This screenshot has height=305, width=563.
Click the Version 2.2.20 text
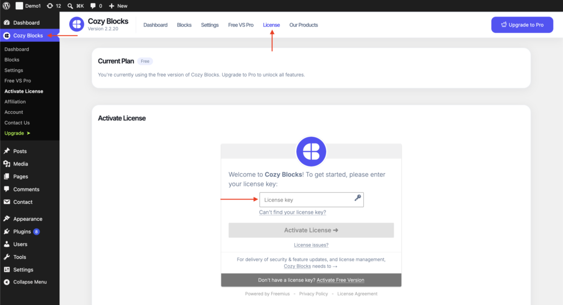pos(103,29)
